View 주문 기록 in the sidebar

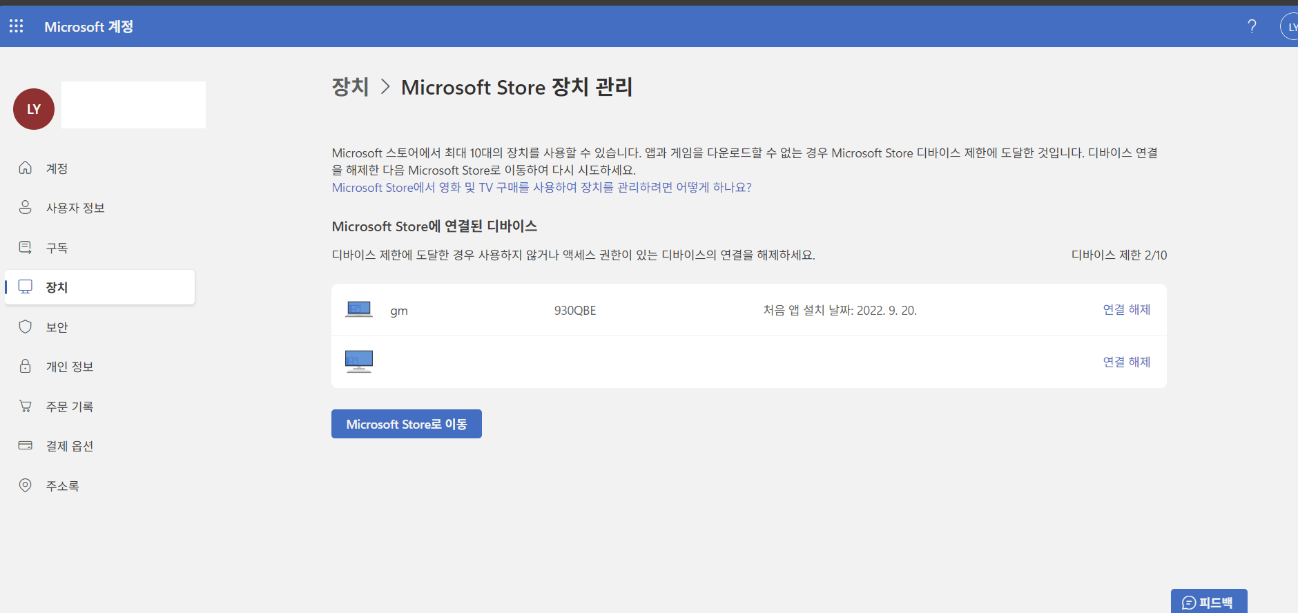click(x=99, y=407)
